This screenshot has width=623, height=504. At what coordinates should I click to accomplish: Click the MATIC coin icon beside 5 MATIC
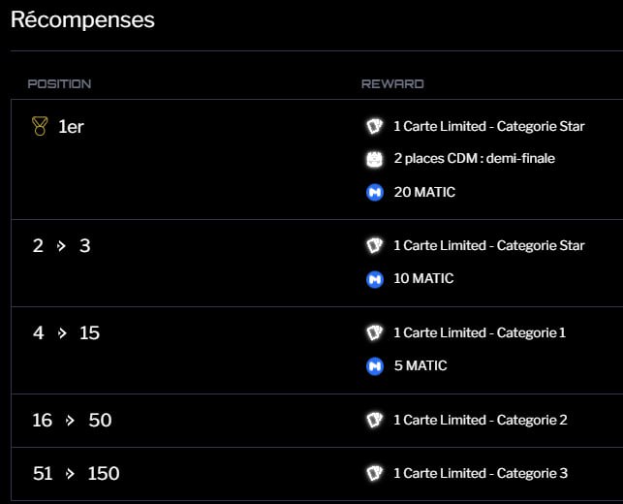tap(375, 366)
